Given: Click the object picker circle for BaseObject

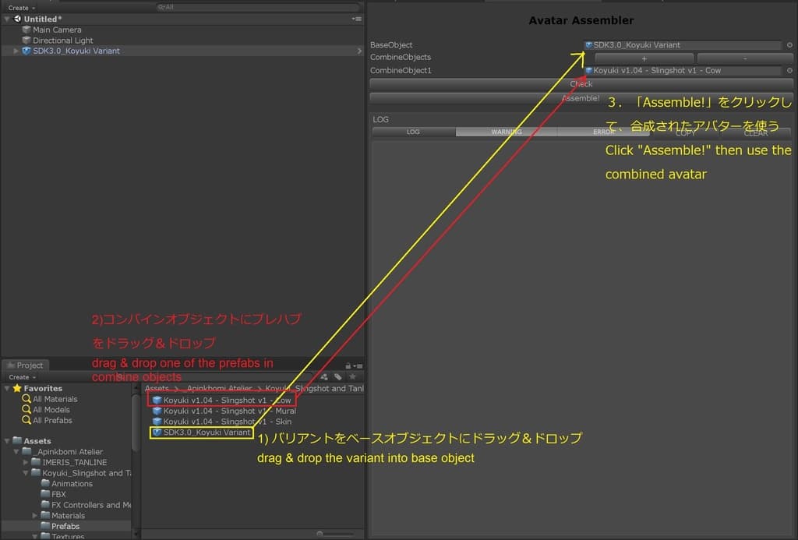Looking at the screenshot, I should (789, 45).
